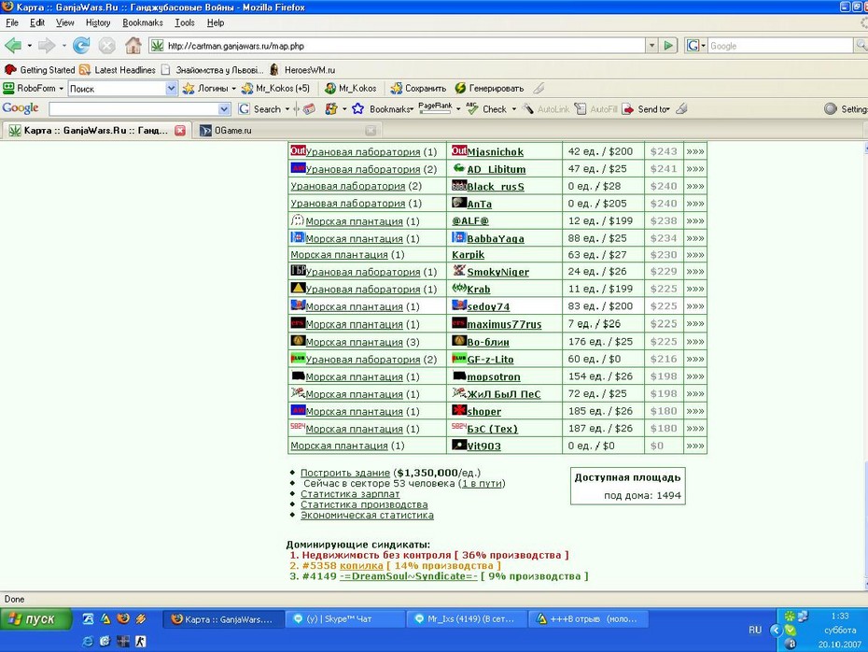
Task: Switch to the Skype Чат taskbar window
Action: pyautogui.click(x=346, y=619)
